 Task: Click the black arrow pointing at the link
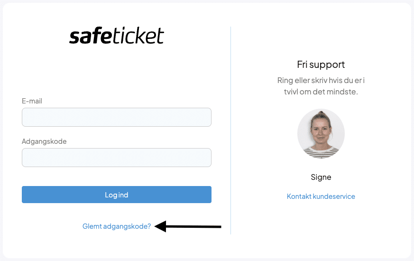(189, 226)
